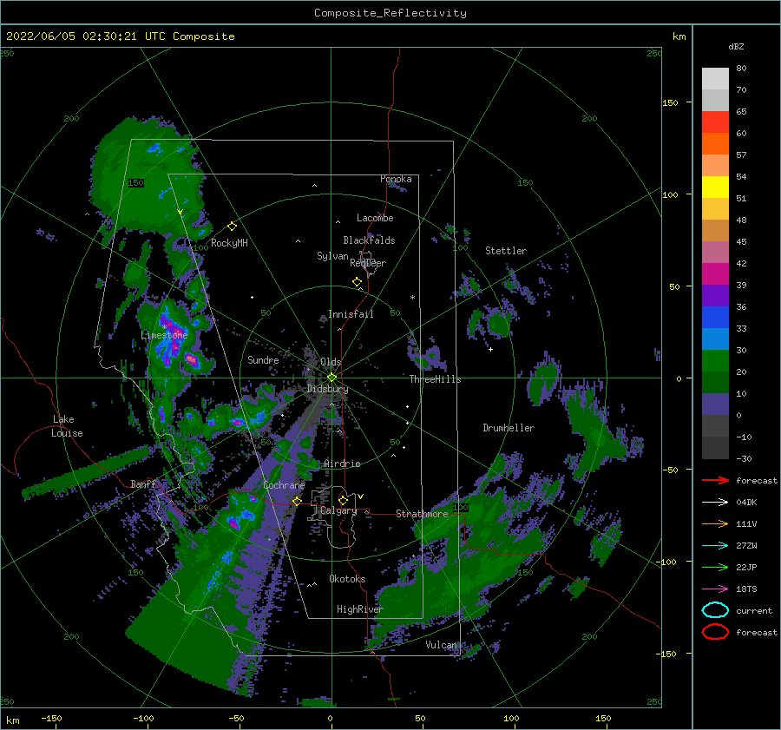Click the RedDeer city label
The image size is (781, 730).
point(368,263)
